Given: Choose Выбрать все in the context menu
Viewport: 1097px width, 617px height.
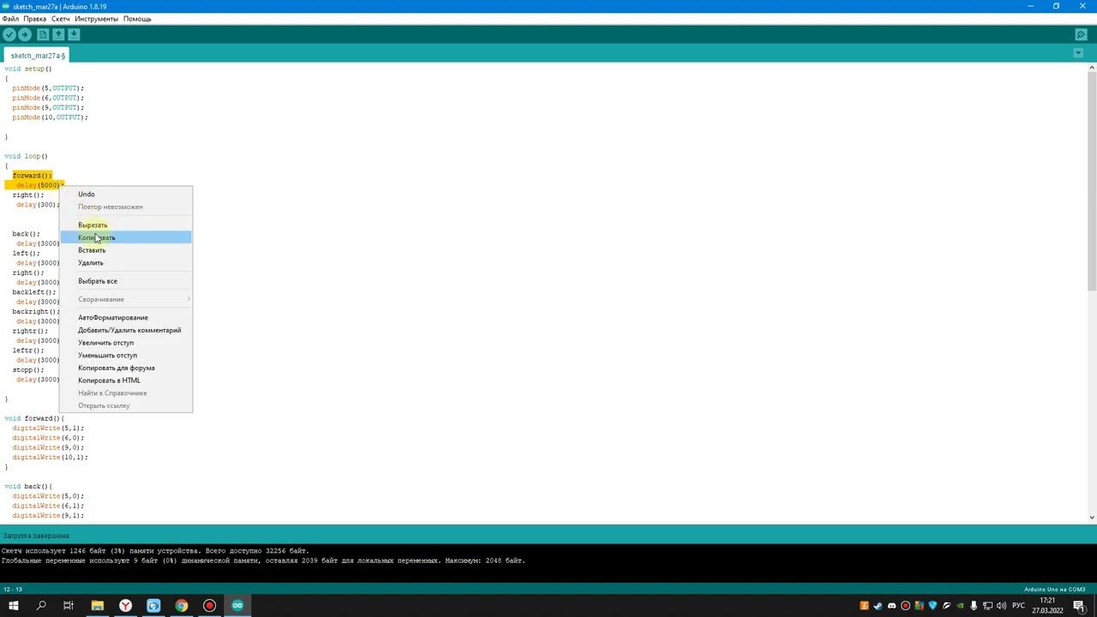Looking at the screenshot, I should tap(126, 281).
